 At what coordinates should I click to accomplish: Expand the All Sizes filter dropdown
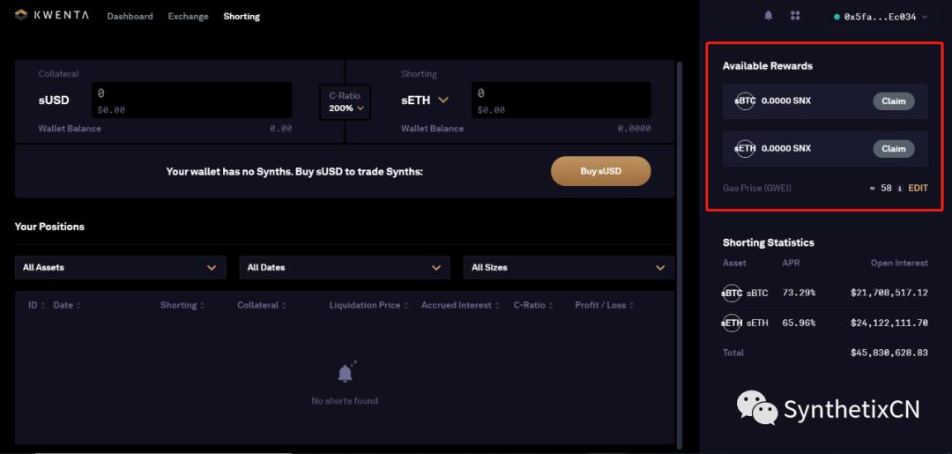(569, 267)
